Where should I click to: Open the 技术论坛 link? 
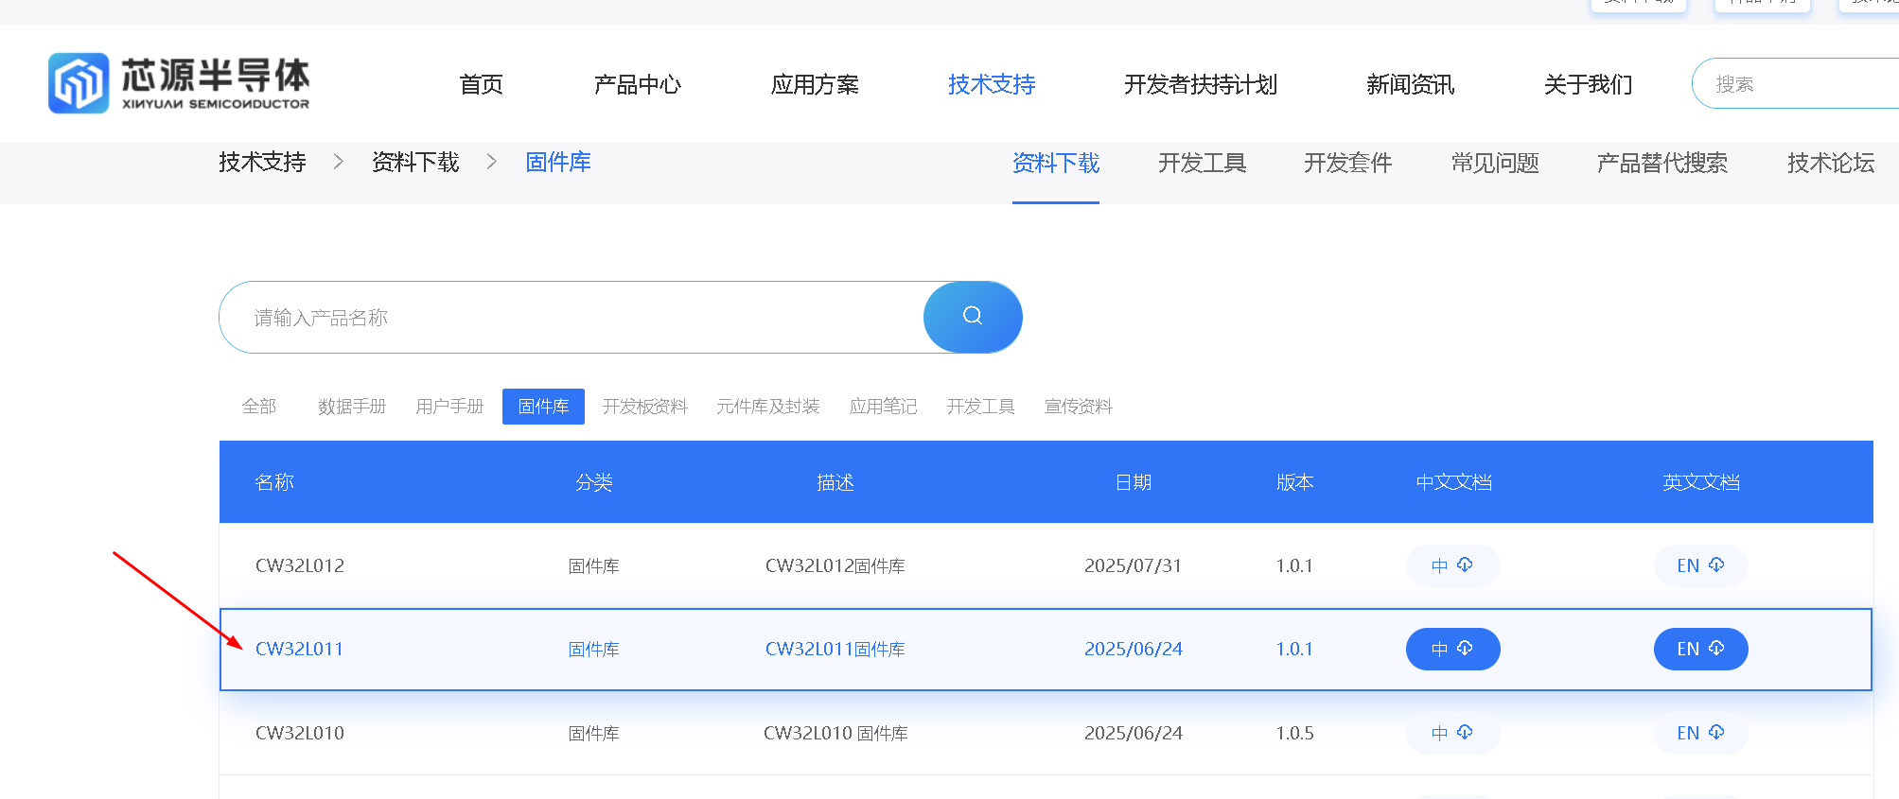(1830, 164)
